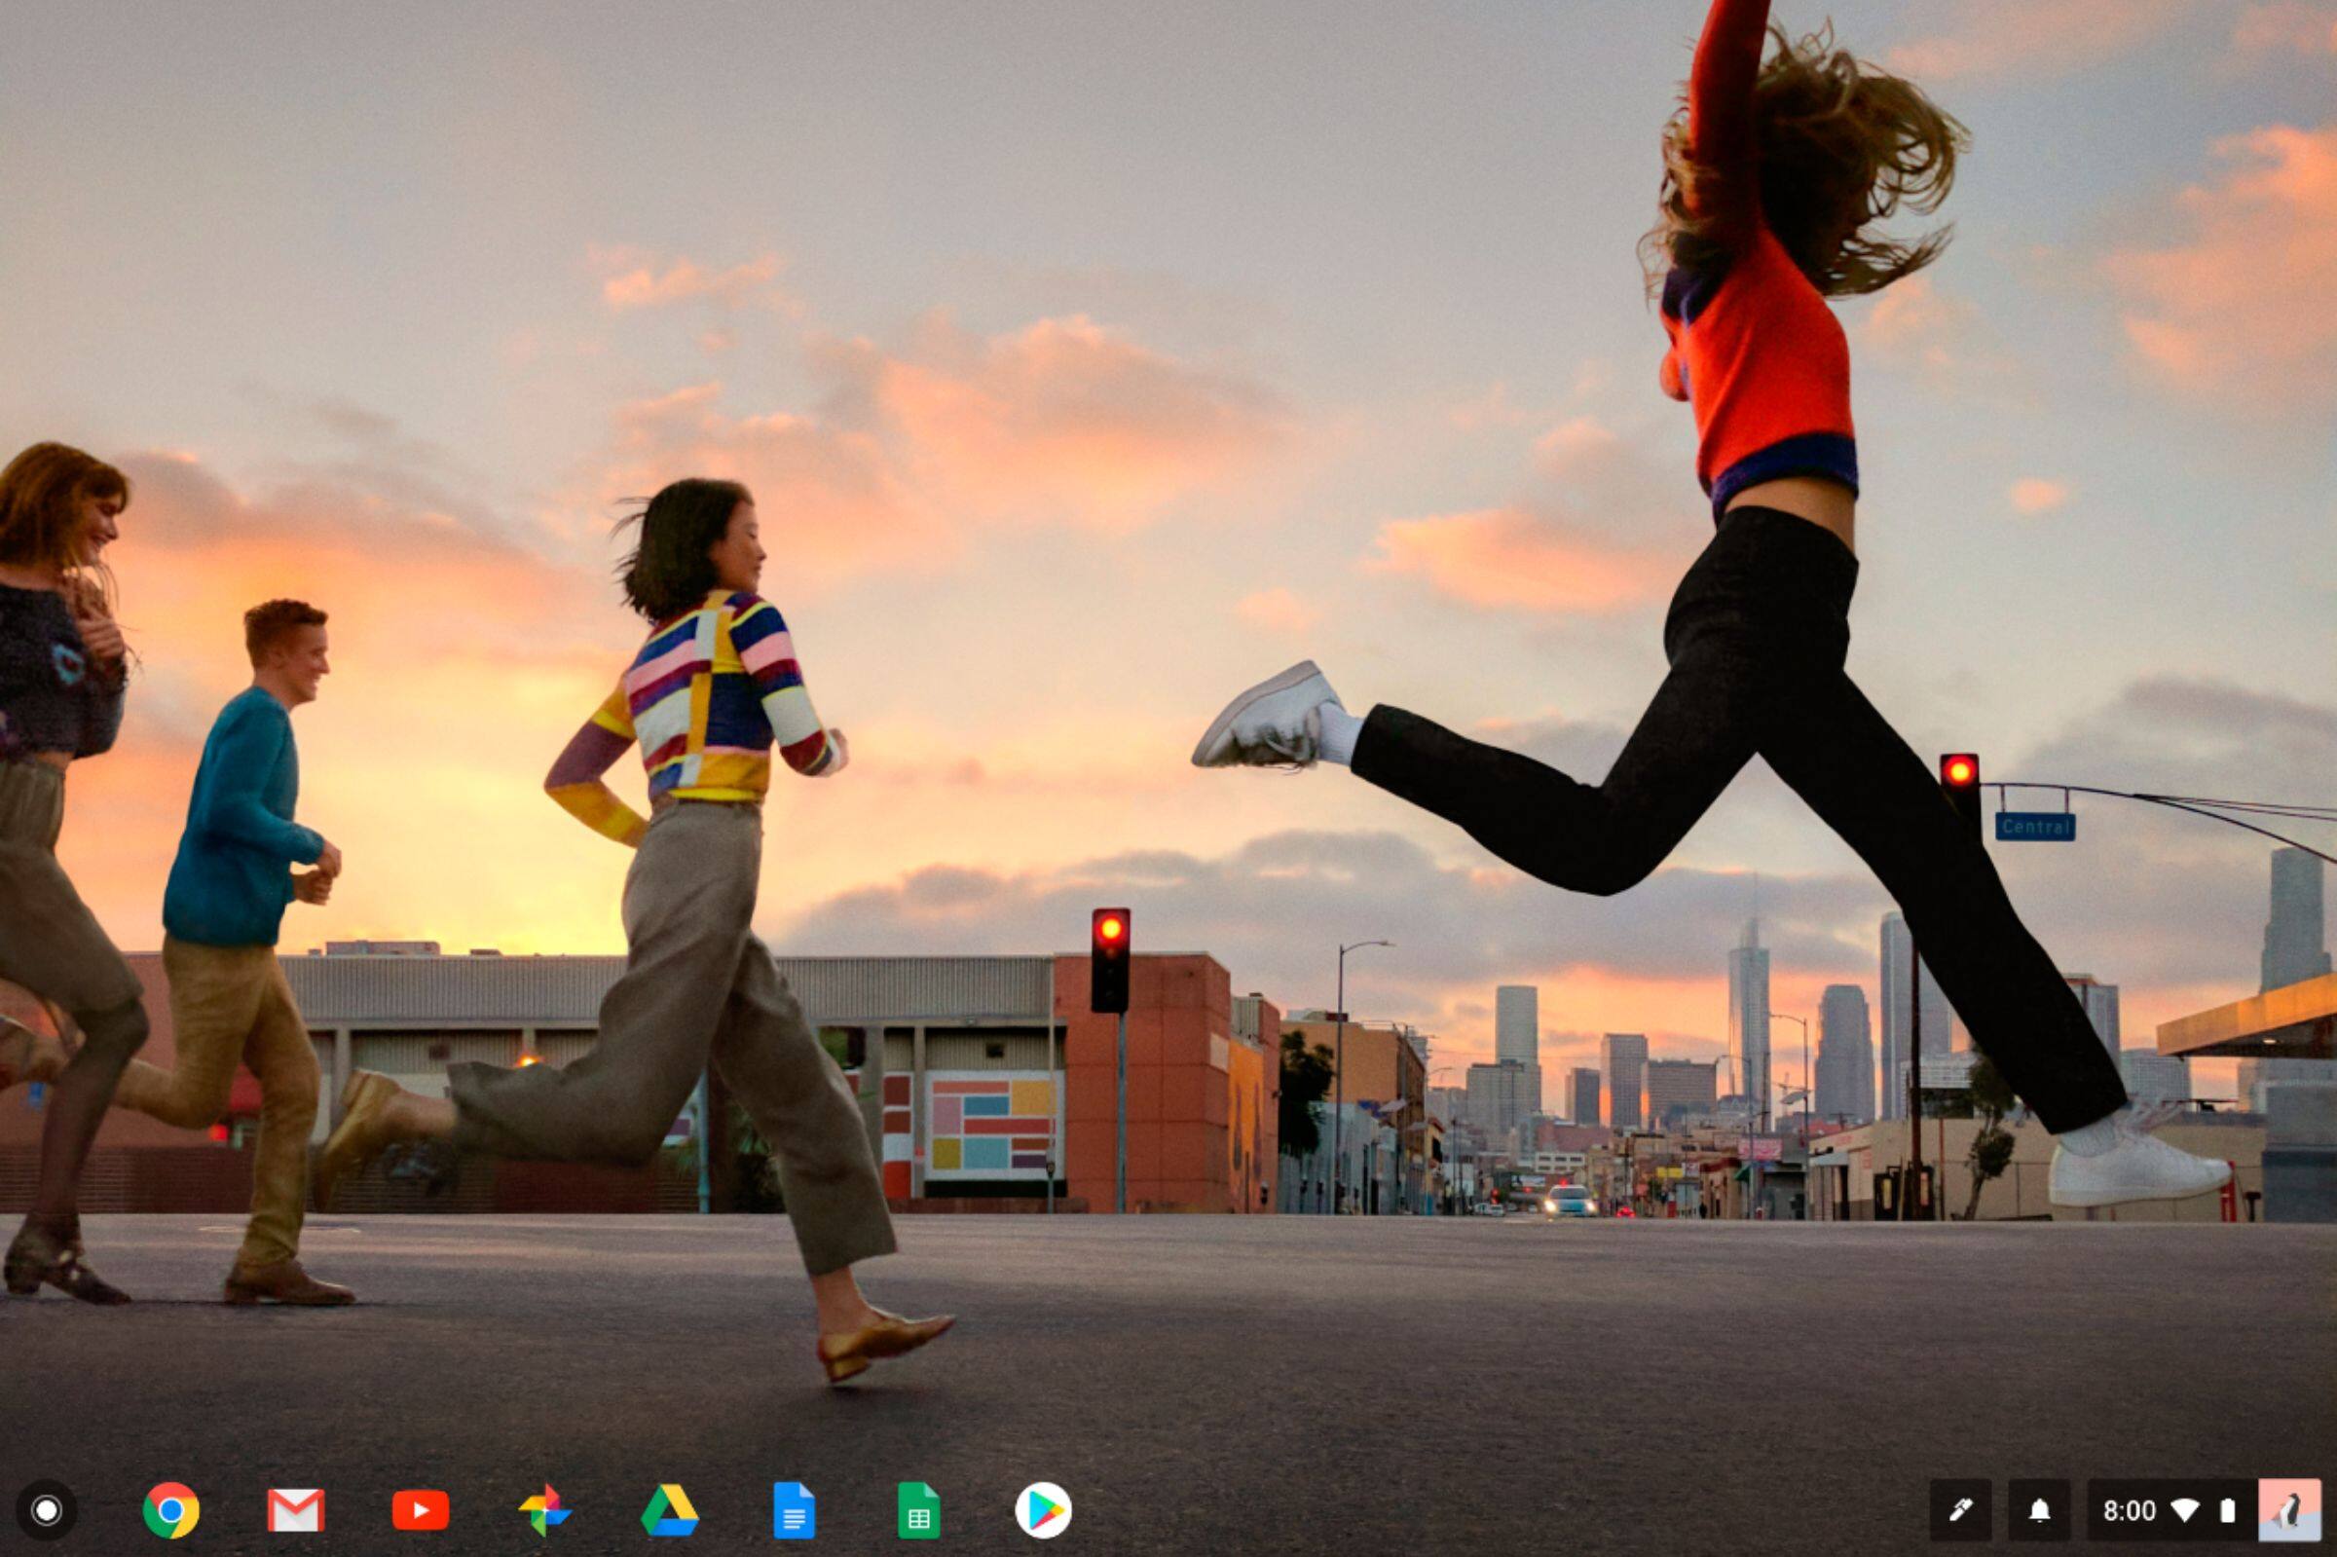Click the Wi-Fi status icon
This screenshot has width=2337, height=1557.
tap(2184, 1510)
